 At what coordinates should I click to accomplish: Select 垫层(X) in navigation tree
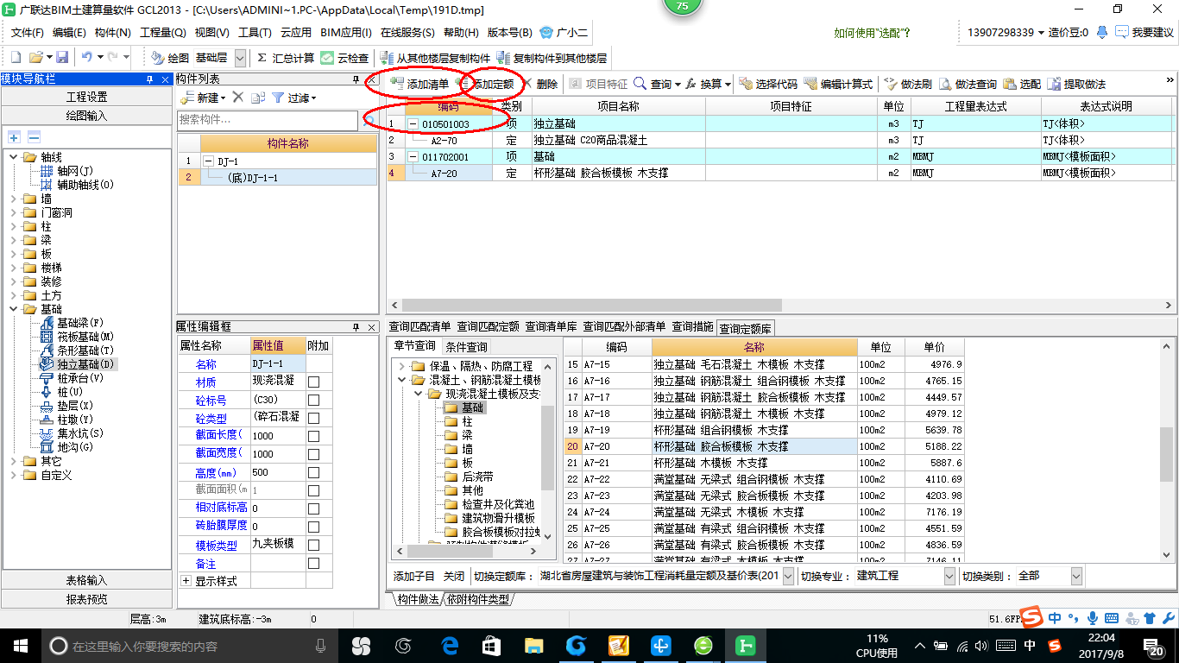pyautogui.click(x=74, y=406)
